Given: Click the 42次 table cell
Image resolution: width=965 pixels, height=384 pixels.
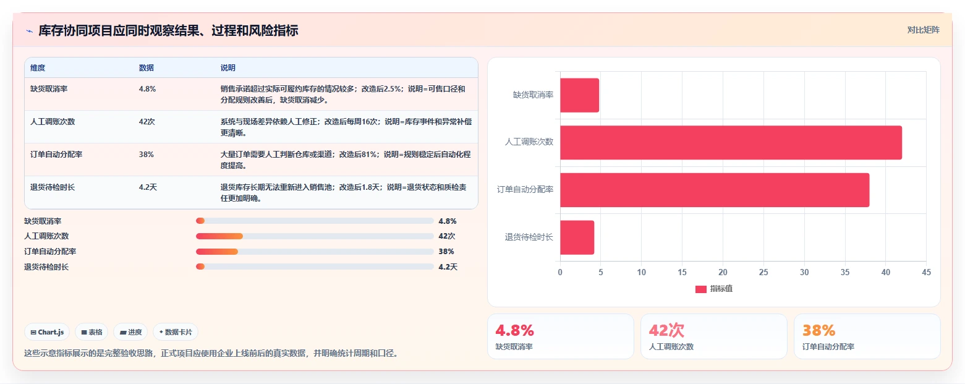Looking at the screenshot, I should click(x=147, y=122).
